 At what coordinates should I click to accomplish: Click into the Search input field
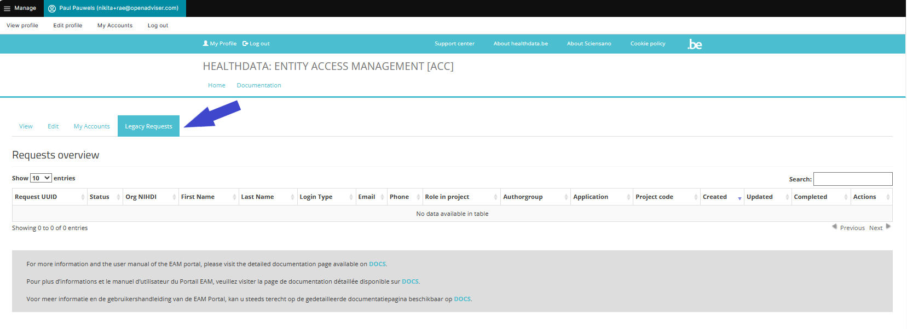[852, 179]
